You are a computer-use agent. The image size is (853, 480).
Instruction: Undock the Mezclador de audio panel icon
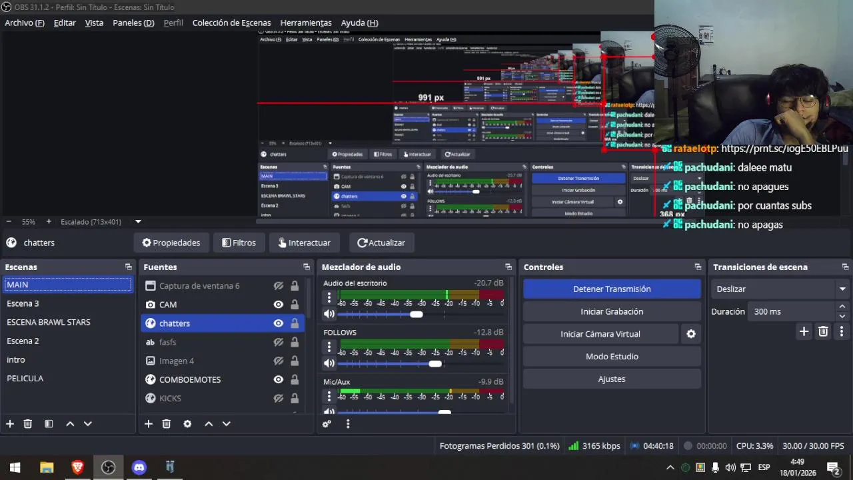[508, 267]
